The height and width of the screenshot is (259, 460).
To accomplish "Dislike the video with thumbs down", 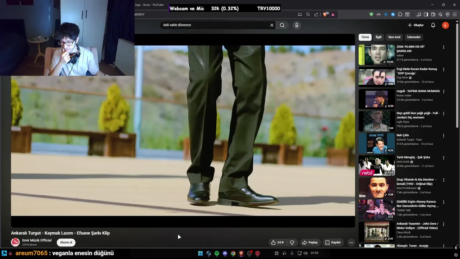I will click(x=292, y=242).
